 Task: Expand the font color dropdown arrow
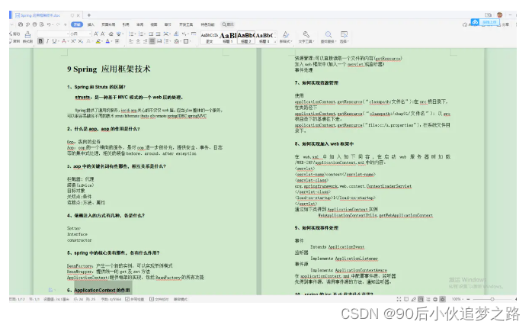112,41
